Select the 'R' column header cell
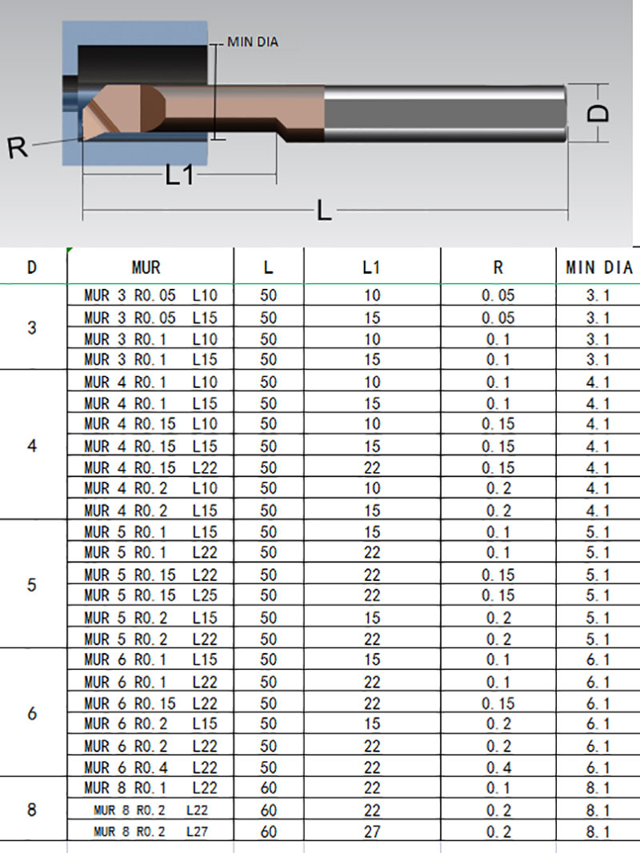 coord(498,266)
